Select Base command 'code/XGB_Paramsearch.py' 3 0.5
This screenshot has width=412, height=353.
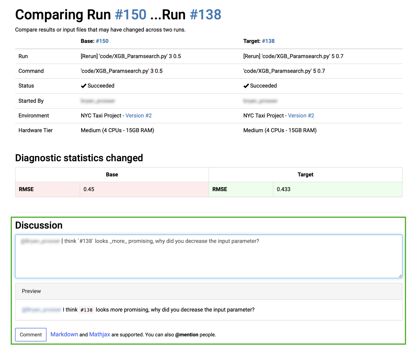coord(122,71)
